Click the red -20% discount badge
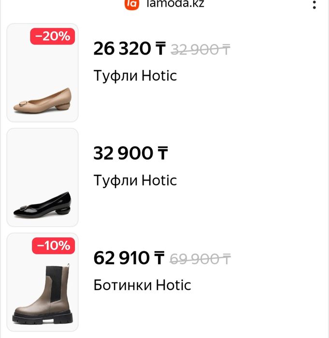The width and height of the screenshot is (329, 338). click(x=52, y=36)
